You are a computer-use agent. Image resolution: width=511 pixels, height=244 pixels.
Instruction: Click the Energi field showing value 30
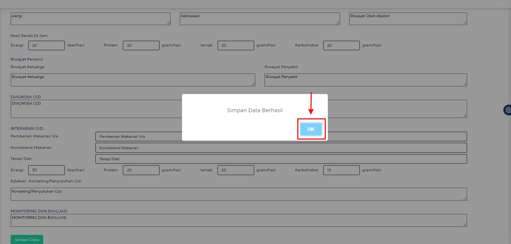tap(47, 170)
